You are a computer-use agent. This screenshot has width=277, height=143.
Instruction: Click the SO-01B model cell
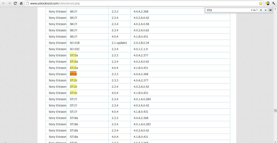tap(75, 43)
